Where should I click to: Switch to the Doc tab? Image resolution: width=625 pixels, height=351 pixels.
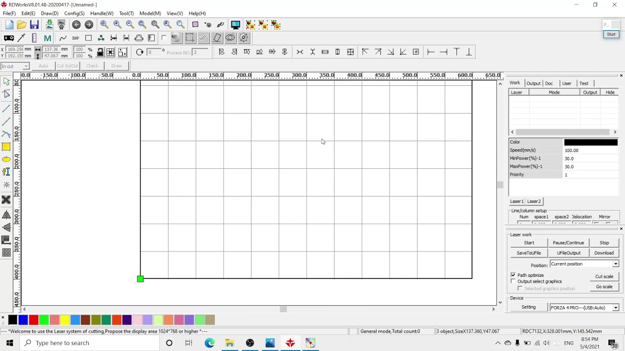[549, 83]
